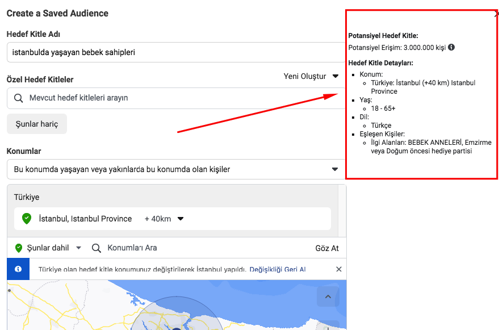The width and height of the screenshot is (499, 330).
Task: Click the Create a Saved Audience title
Action: [x=57, y=14]
